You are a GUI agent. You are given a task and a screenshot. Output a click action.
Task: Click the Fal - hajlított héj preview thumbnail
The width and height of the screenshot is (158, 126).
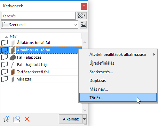[13, 65]
